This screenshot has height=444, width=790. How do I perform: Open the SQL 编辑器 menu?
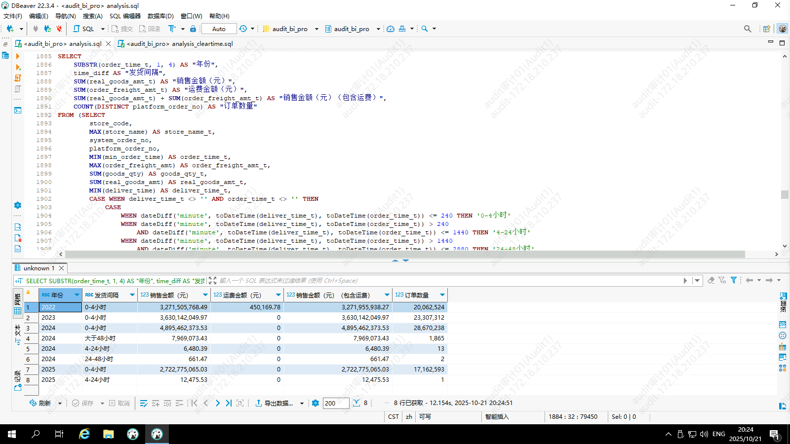pyautogui.click(x=125, y=16)
